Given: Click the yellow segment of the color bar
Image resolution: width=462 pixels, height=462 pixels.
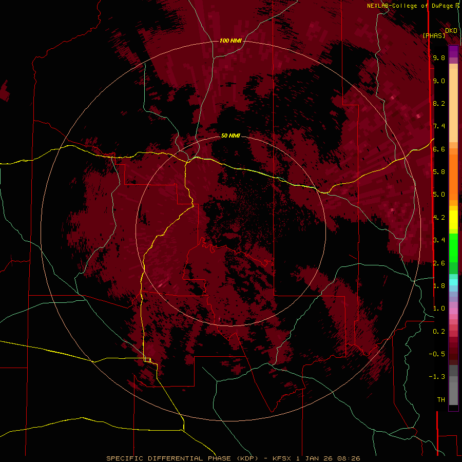Looking at the screenshot, I should click(x=453, y=220).
